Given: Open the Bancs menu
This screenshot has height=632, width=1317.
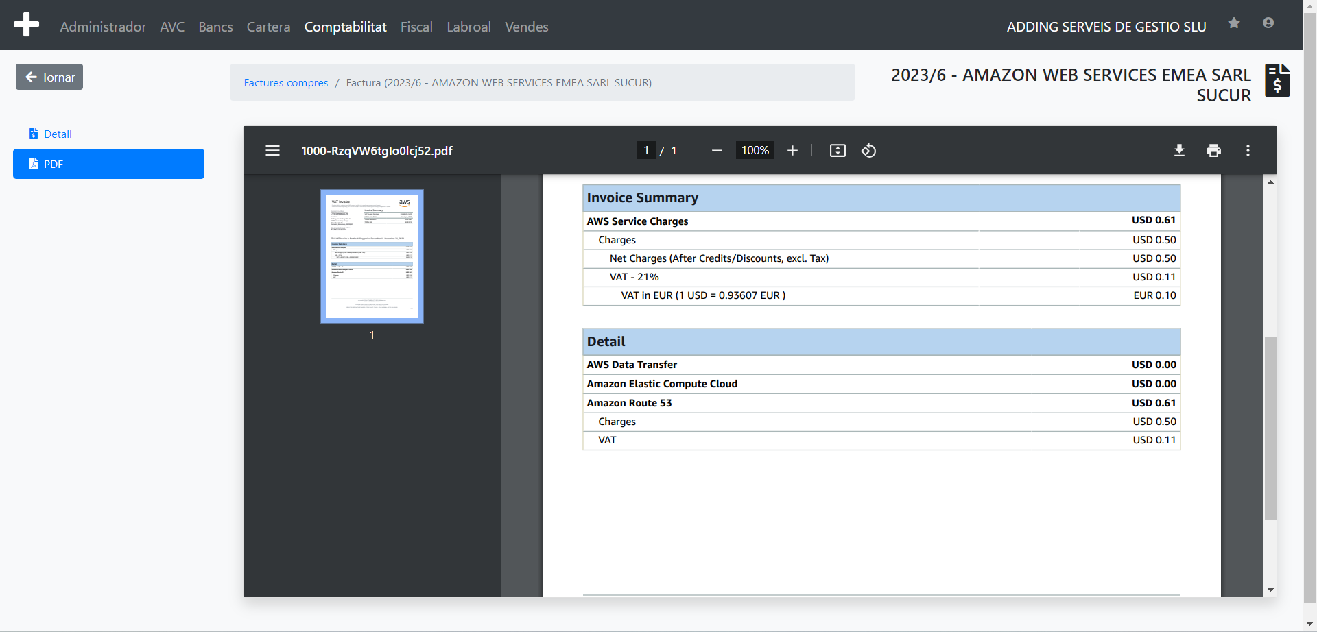Looking at the screenshot, I should [215, 27].
